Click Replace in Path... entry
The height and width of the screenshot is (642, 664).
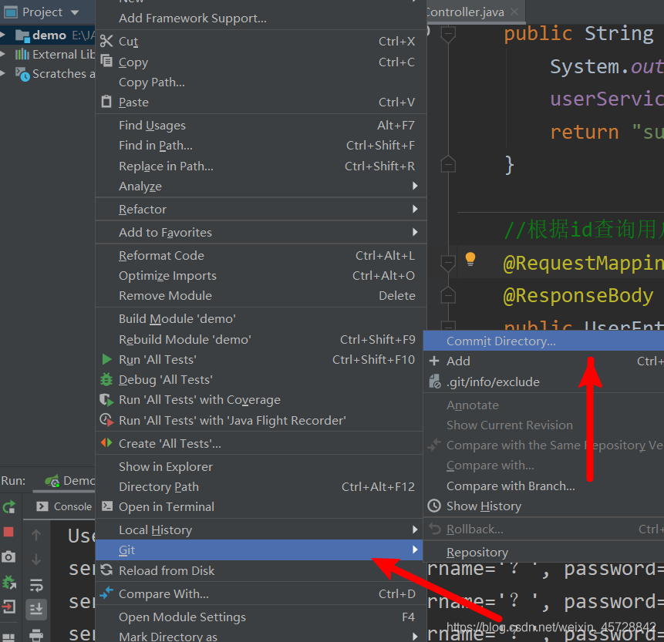click(x=261, y=166)
